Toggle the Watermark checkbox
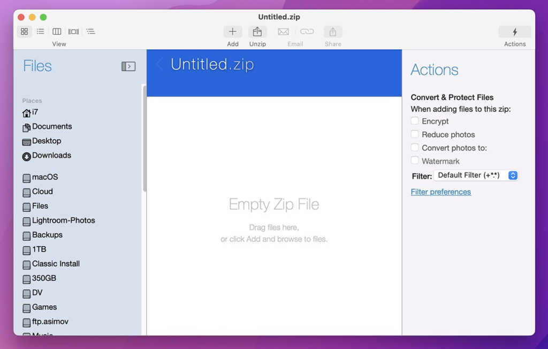The height and width of the screenshot is (349, 548). [415, 161]
